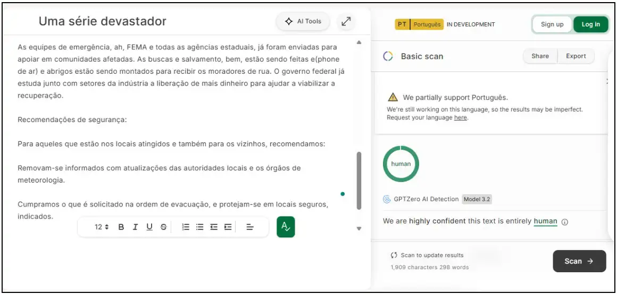Click the Sign up button
This screenshot has height=294, width=617.
coord(552,24)
